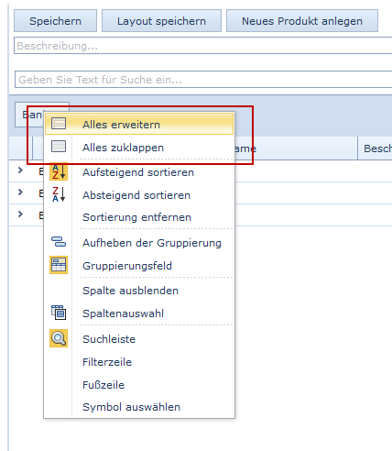The image size is (392, 451).
Task: Click the Suchleiste magnifier icon
Action: [x=59, y=338]
